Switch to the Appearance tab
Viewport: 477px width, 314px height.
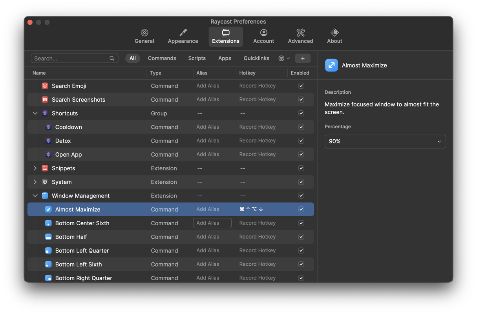183,36
